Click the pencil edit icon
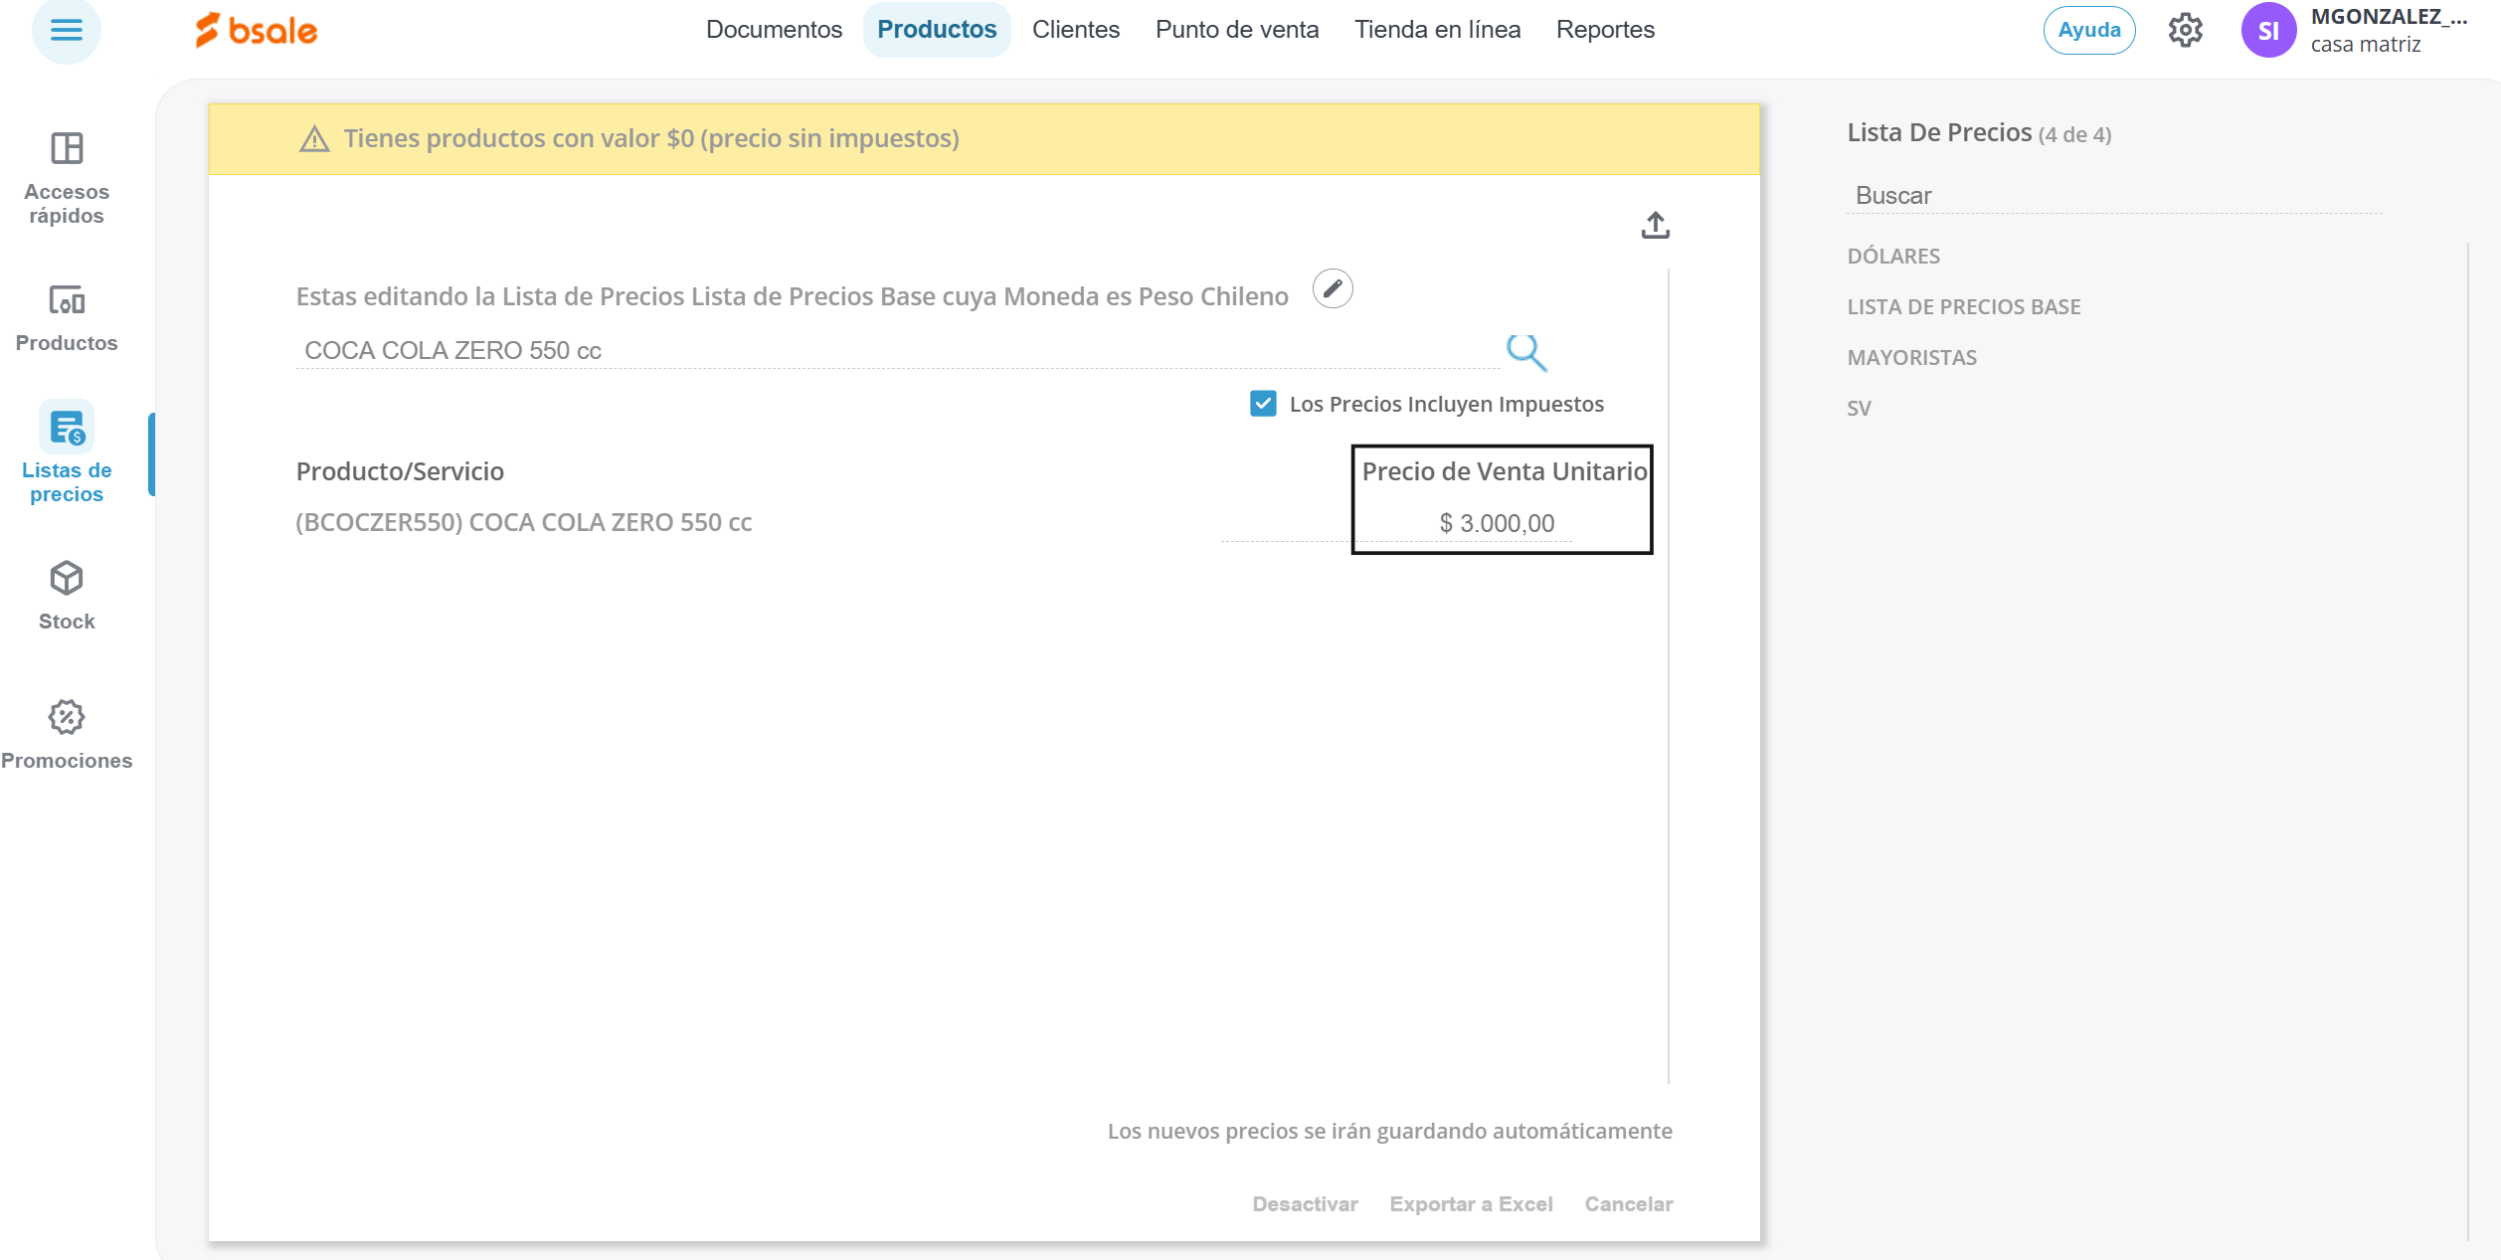 pos(1332,289)
